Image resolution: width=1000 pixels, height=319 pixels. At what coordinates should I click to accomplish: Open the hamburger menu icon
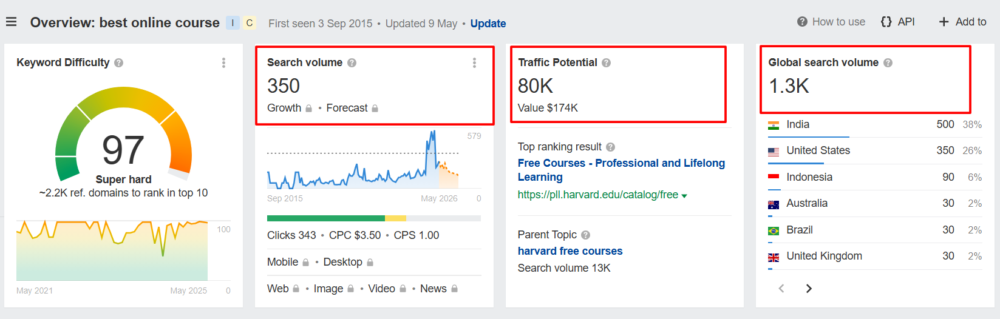coord(11,22)
